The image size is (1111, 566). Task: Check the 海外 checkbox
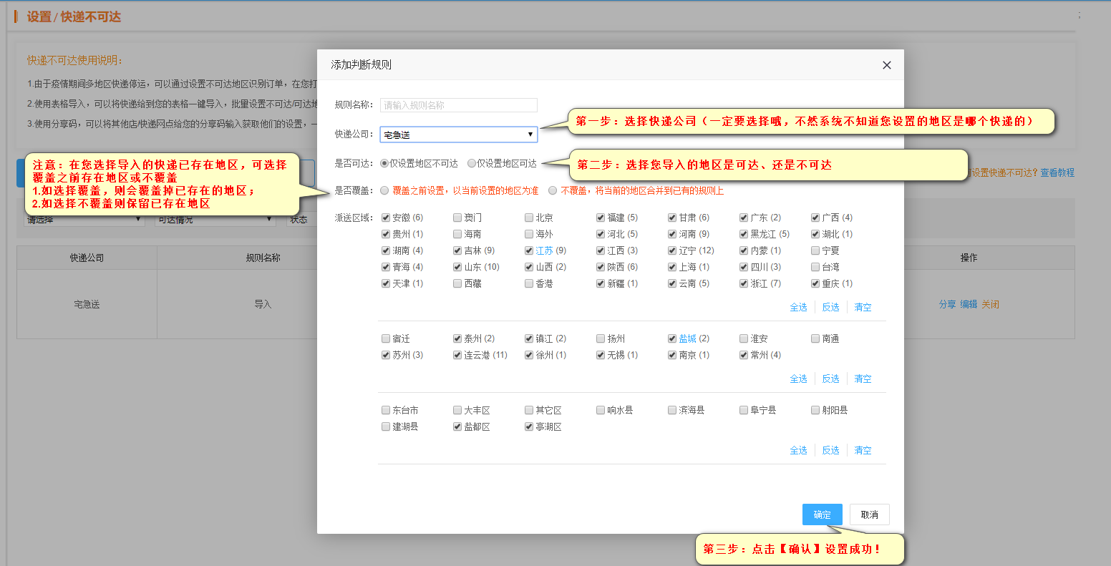click(529, 234)
